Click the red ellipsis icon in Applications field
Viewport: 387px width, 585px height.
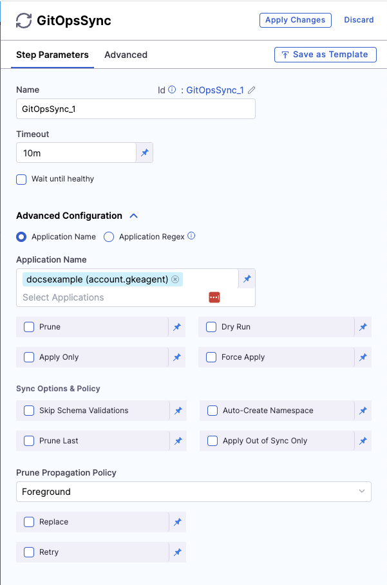[214, 297]
